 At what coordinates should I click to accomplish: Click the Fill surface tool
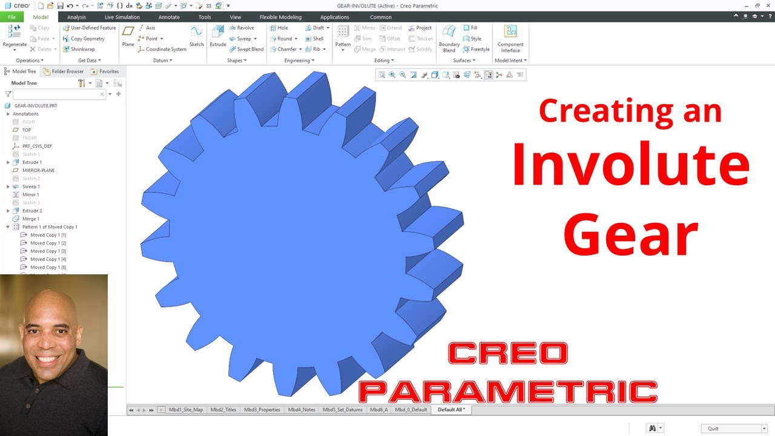(470, 28)
